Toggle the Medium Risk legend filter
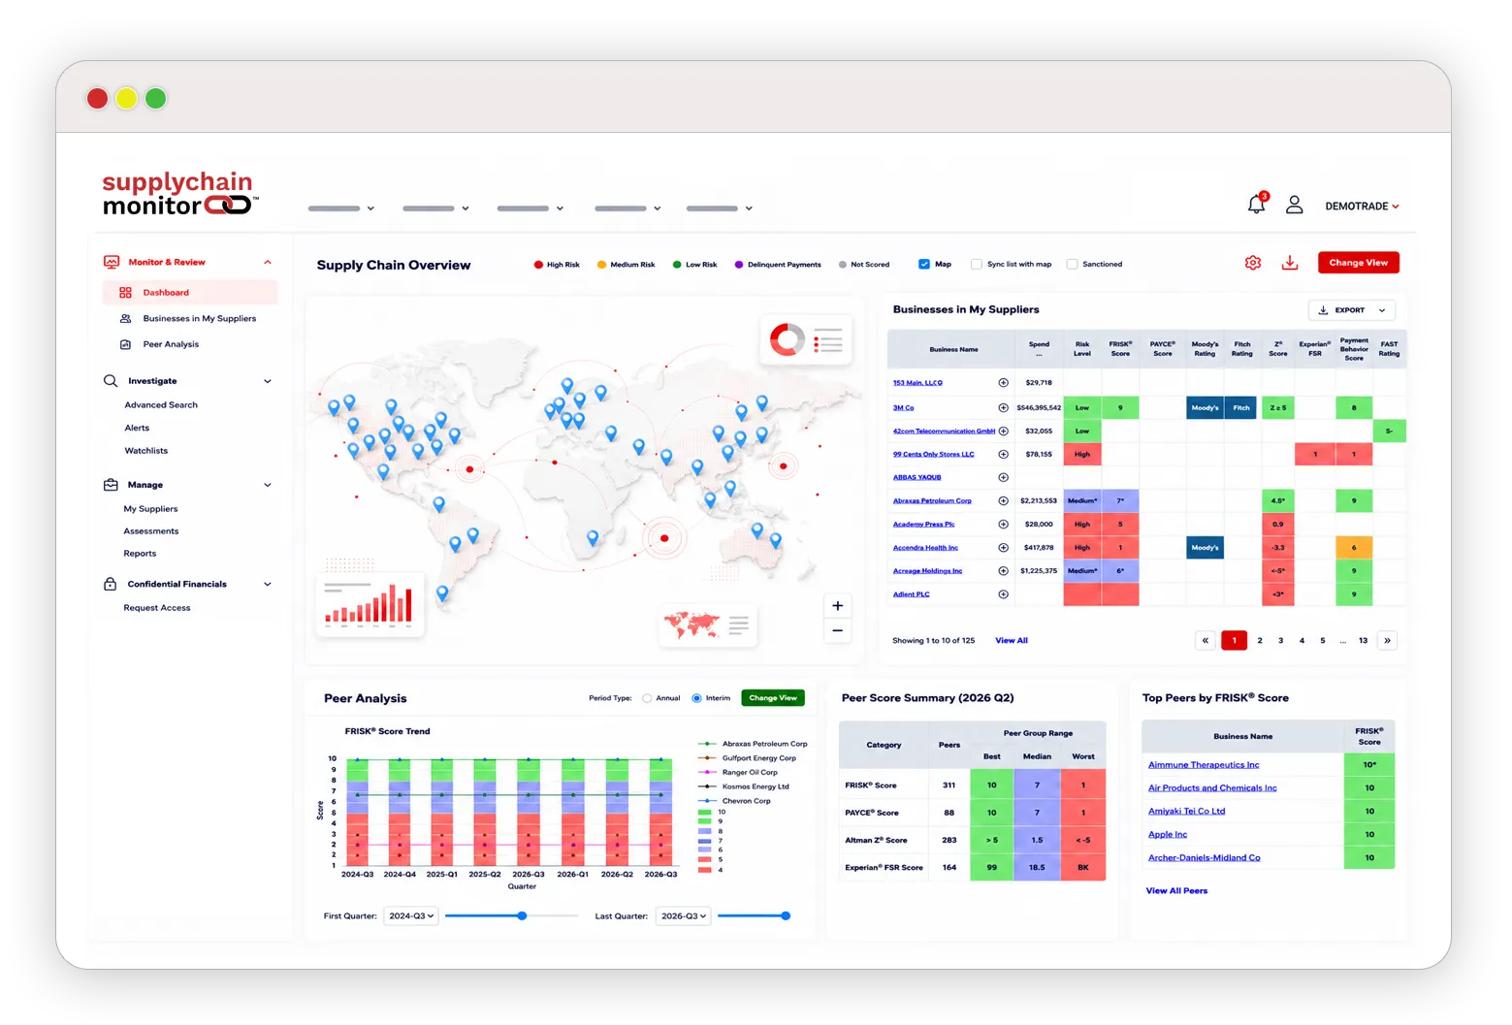Viewport: 1512px width, 1025px height. (626, 264)
